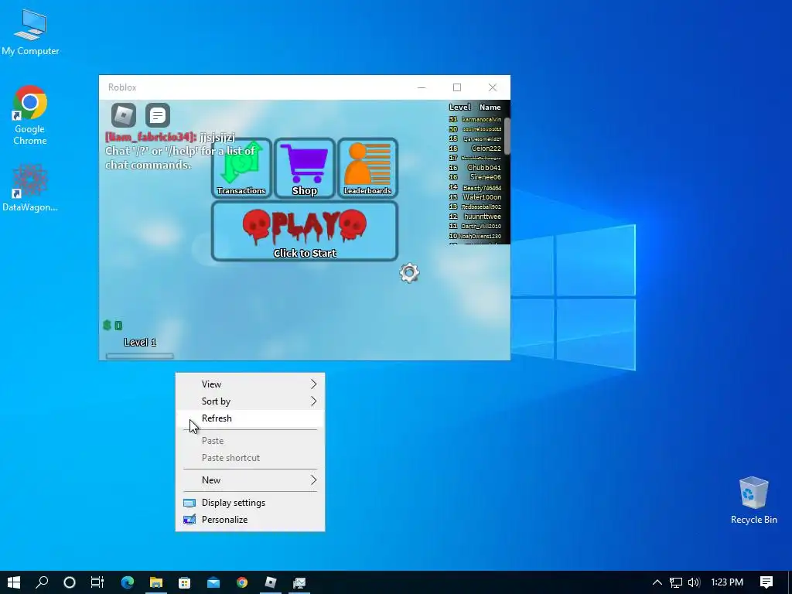Click the PLAY Click to Start button

[305, 231]
